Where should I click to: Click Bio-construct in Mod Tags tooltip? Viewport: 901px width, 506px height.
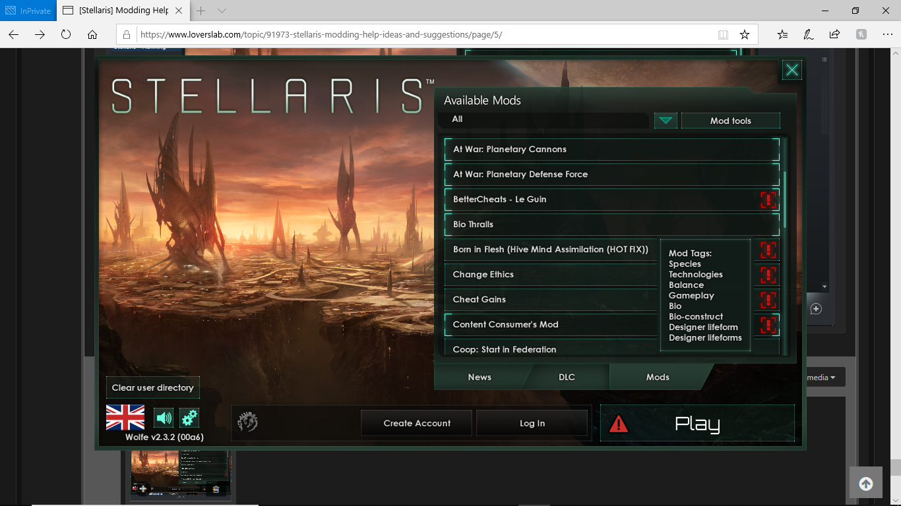(696, 317)
